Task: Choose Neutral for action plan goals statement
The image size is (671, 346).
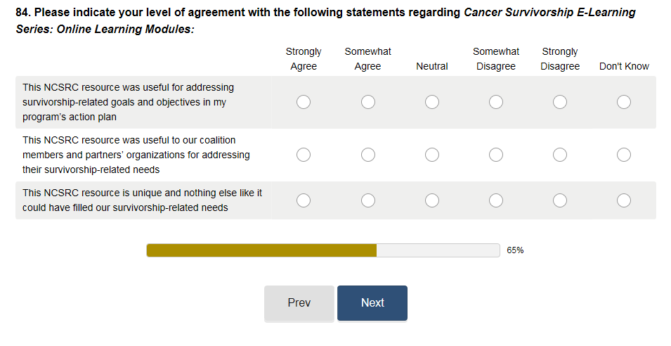Action: point(432,103)
